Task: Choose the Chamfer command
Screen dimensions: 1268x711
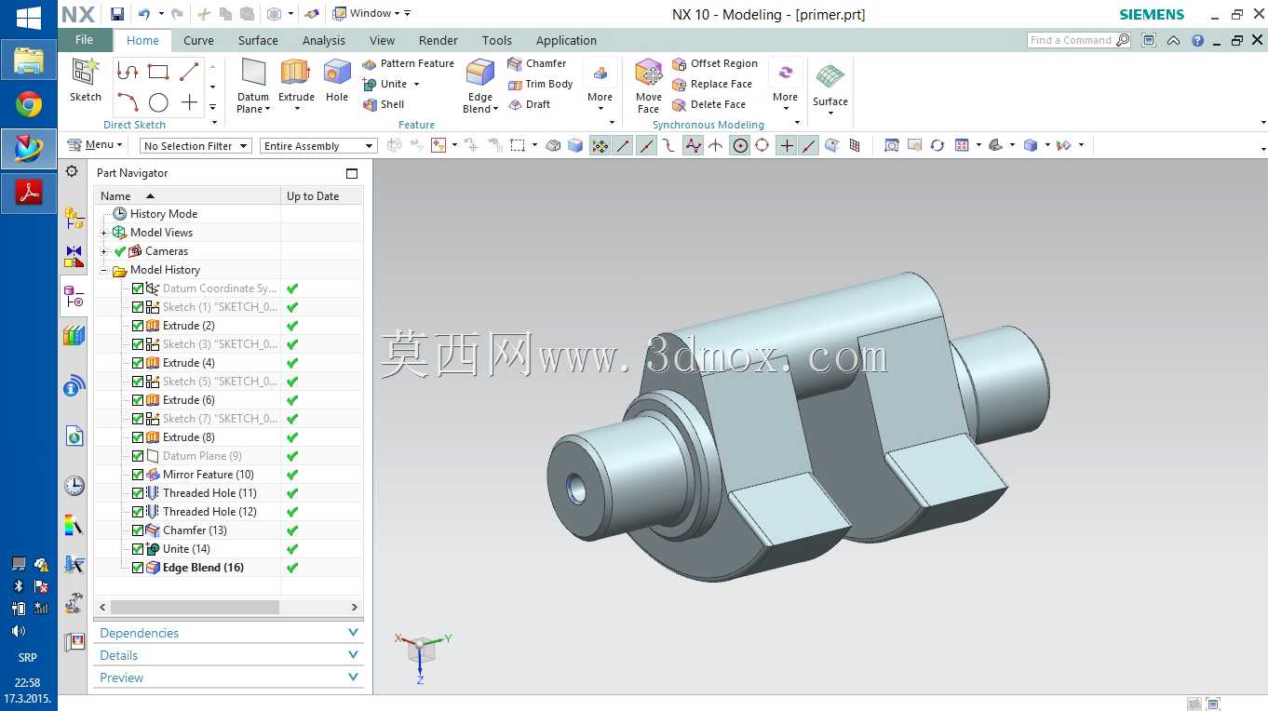Action: [536, 63]
